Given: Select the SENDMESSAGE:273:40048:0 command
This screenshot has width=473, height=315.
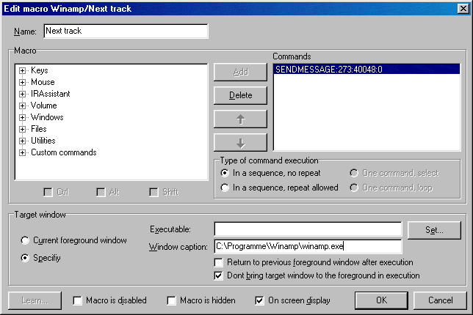Looking at the screenshot, I should coord(367,70).
